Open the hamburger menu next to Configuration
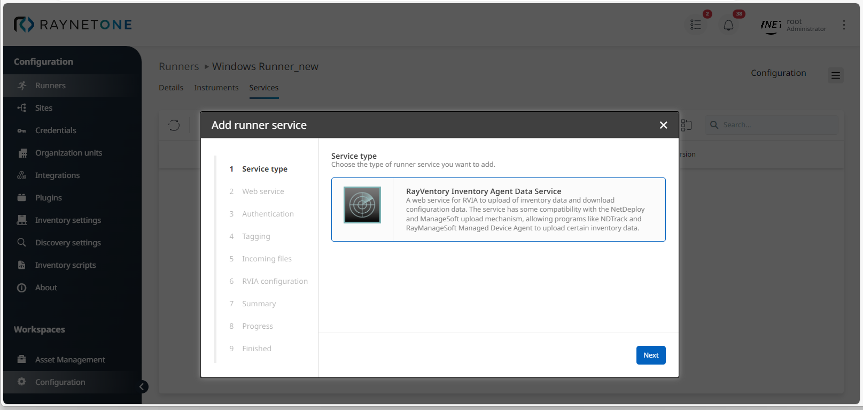 point(836,75)
